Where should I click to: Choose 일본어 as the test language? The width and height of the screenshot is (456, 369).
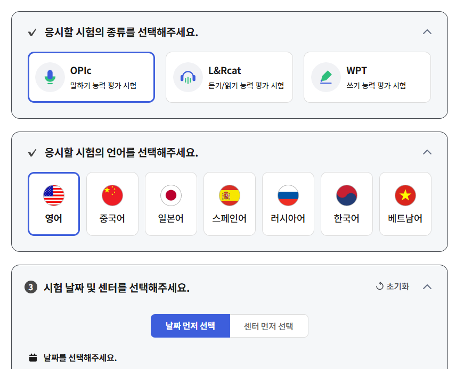click(x=171, y=204)
